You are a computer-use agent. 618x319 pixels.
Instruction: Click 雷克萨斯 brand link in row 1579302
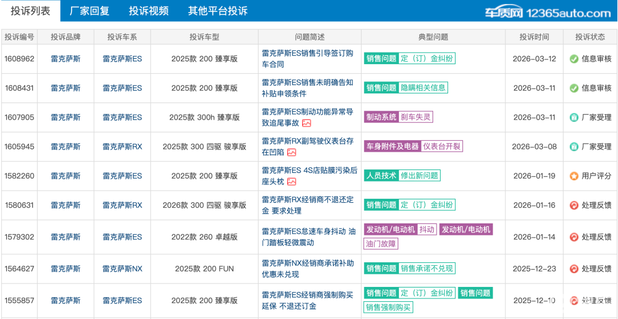[x=65, y=237]
